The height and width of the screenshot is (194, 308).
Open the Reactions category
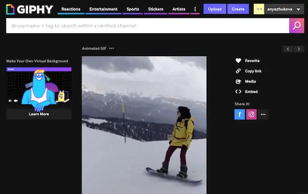pyautogui.click(x=71, y=9)
